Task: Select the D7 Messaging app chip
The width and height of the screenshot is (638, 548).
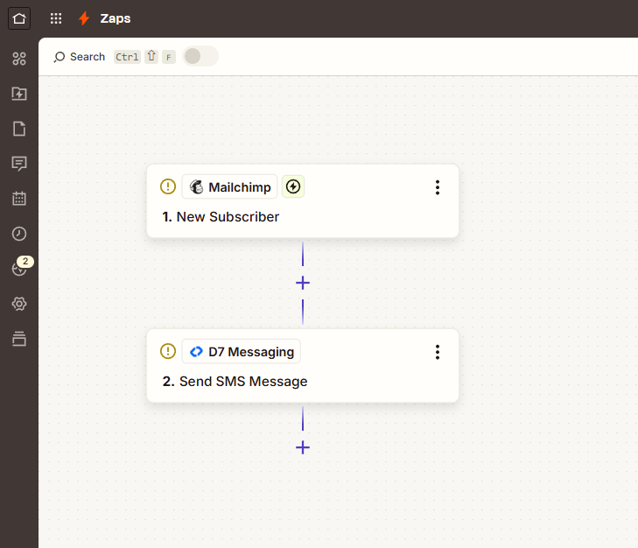Action: pyautogui.click(x=242, y=351)
